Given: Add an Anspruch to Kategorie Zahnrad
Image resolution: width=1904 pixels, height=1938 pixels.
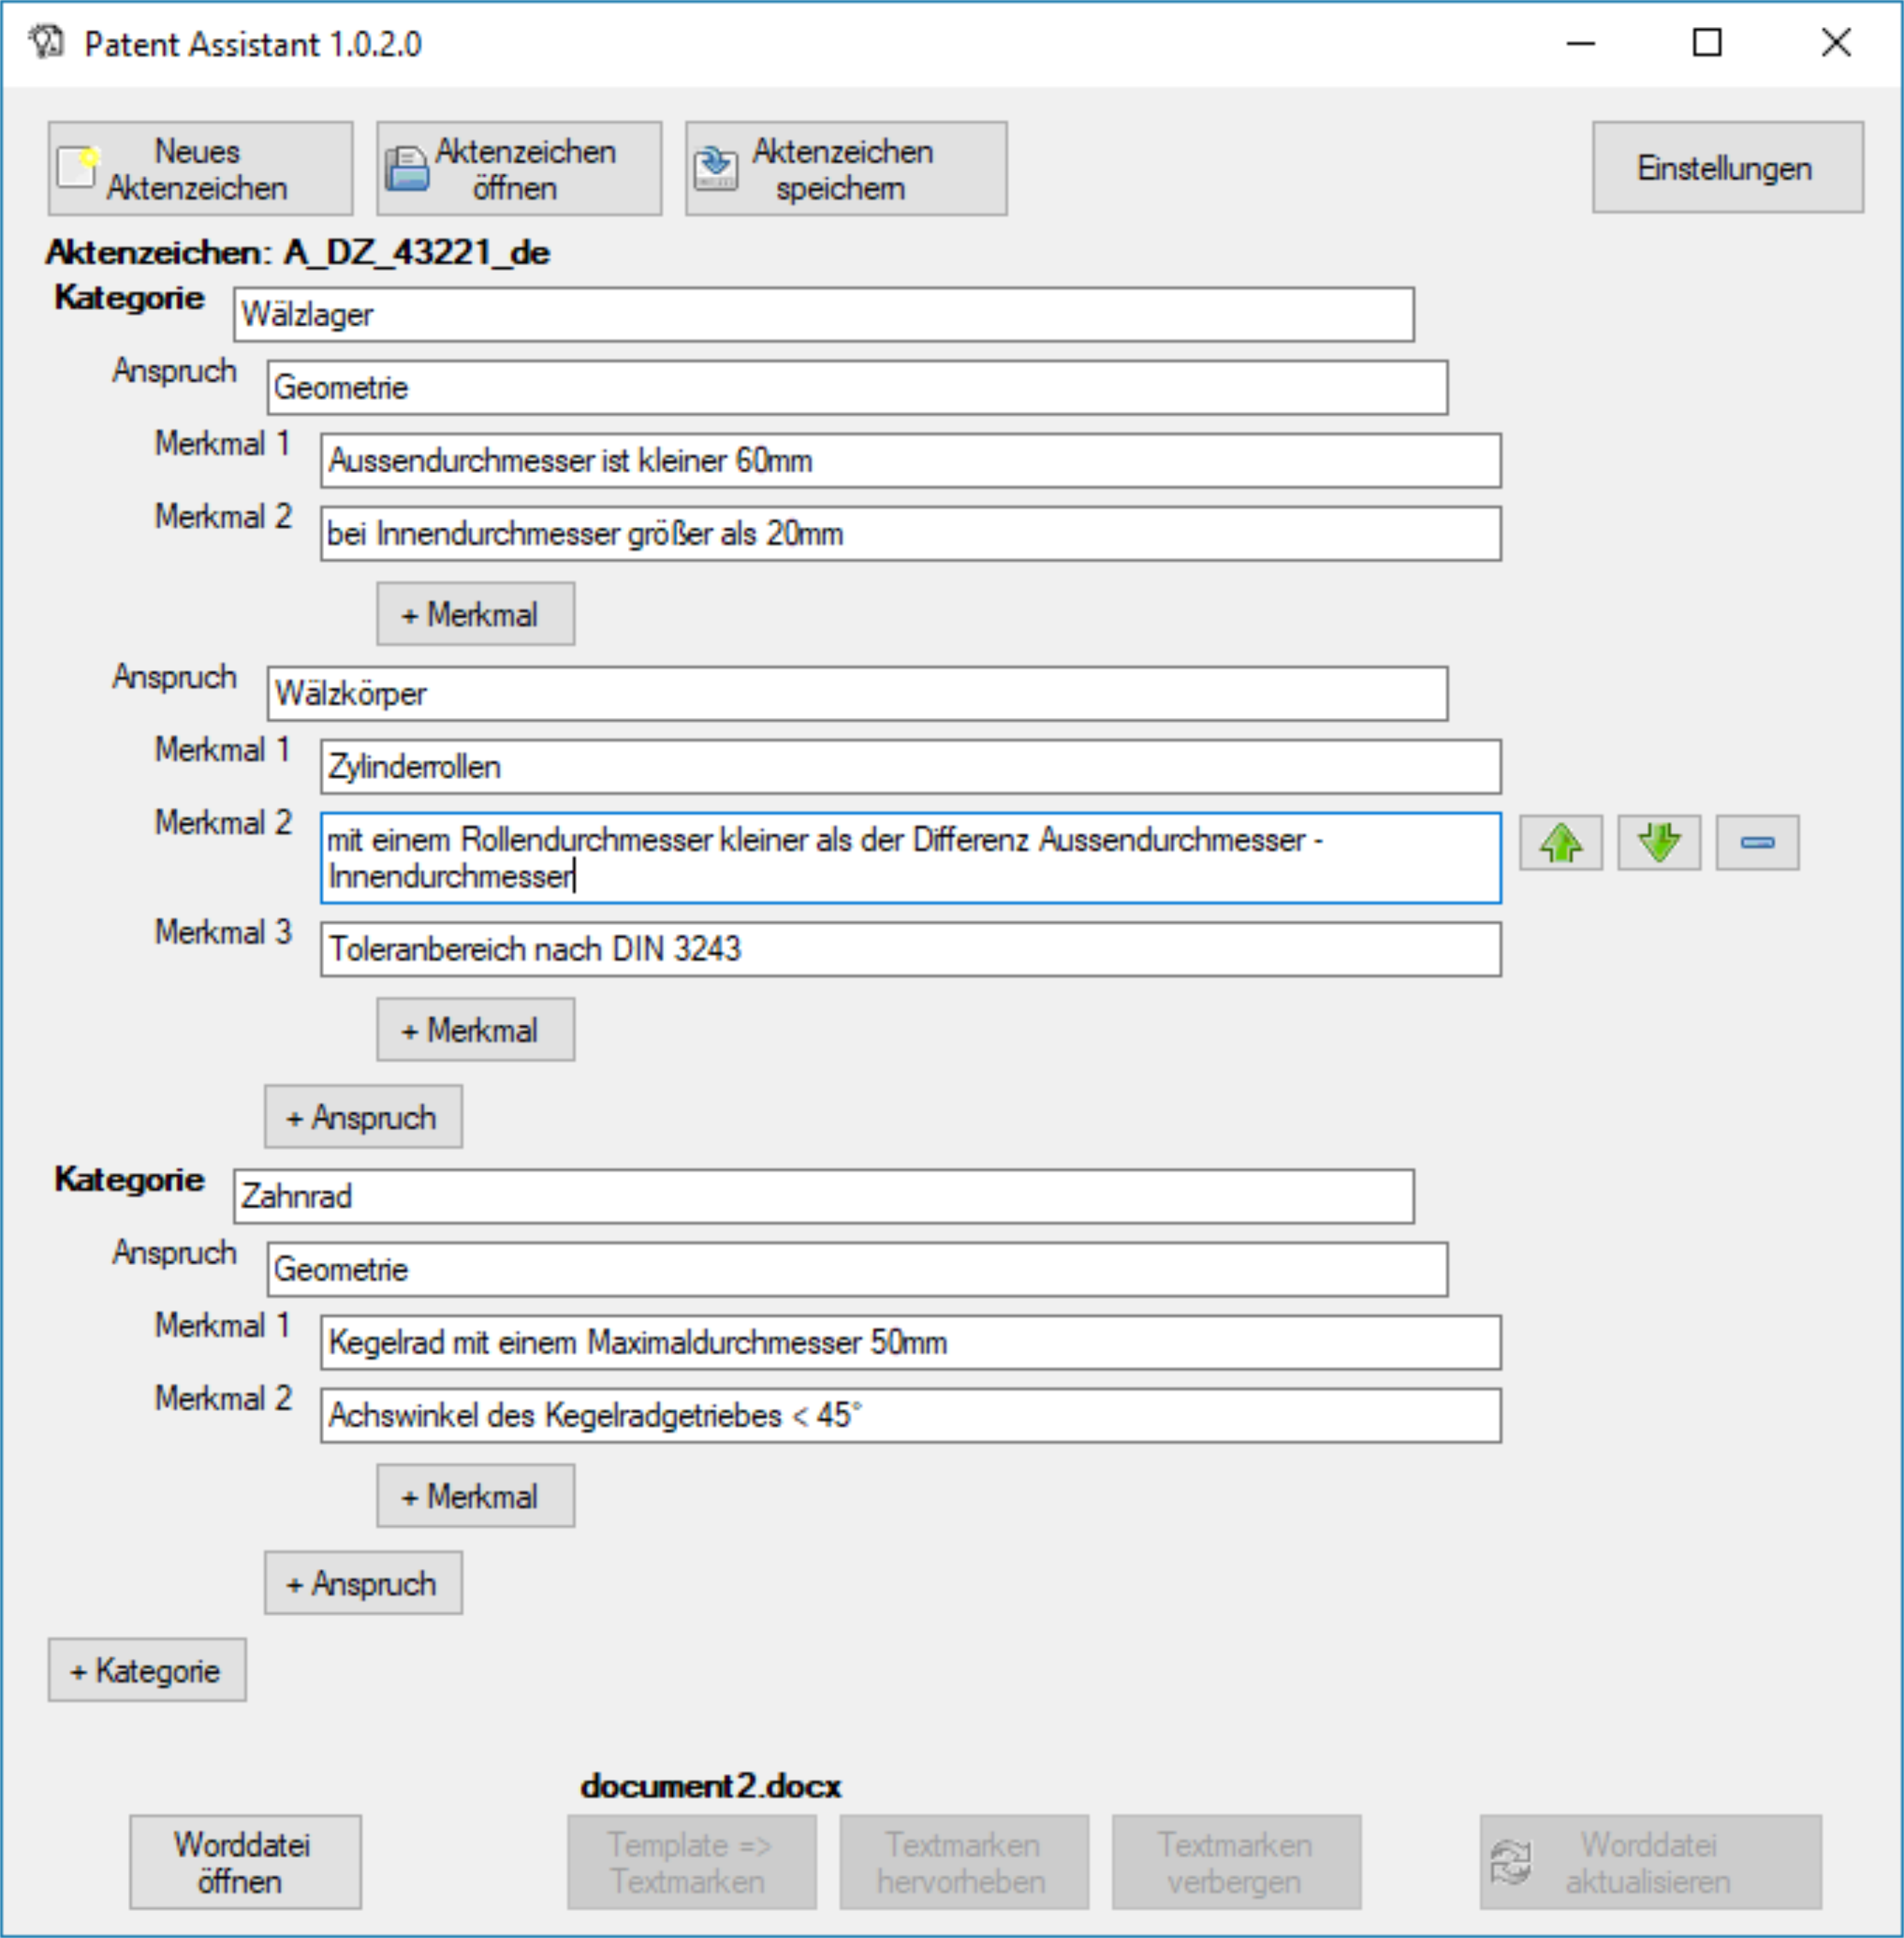Looking at the screenshot, I should 363,1583.
